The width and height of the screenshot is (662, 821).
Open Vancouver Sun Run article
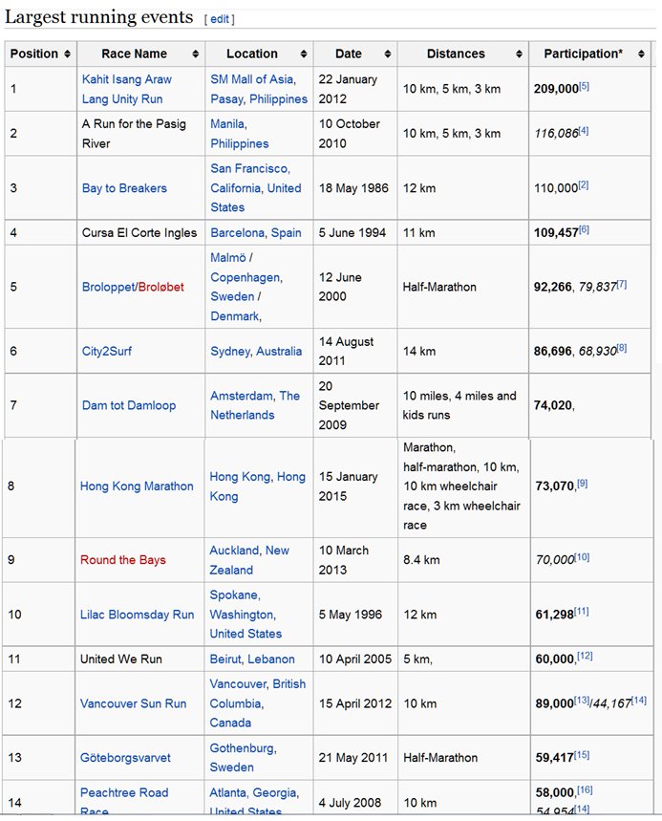pyautogui.click(x=133, y=703)
